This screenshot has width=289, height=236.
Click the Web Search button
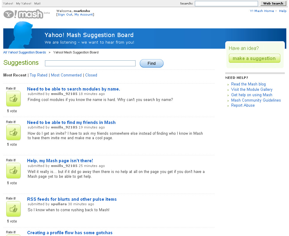[x=273, y=3]
